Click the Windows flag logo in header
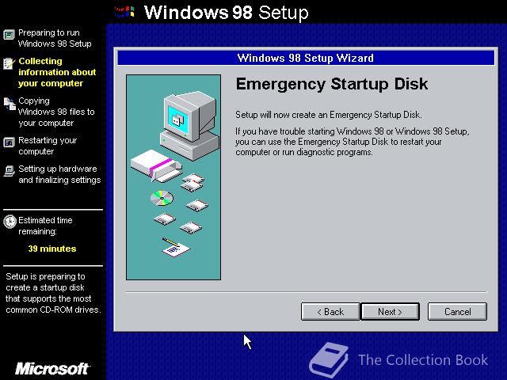The height and width of the screenshot is (380, 507). point(124,12)
